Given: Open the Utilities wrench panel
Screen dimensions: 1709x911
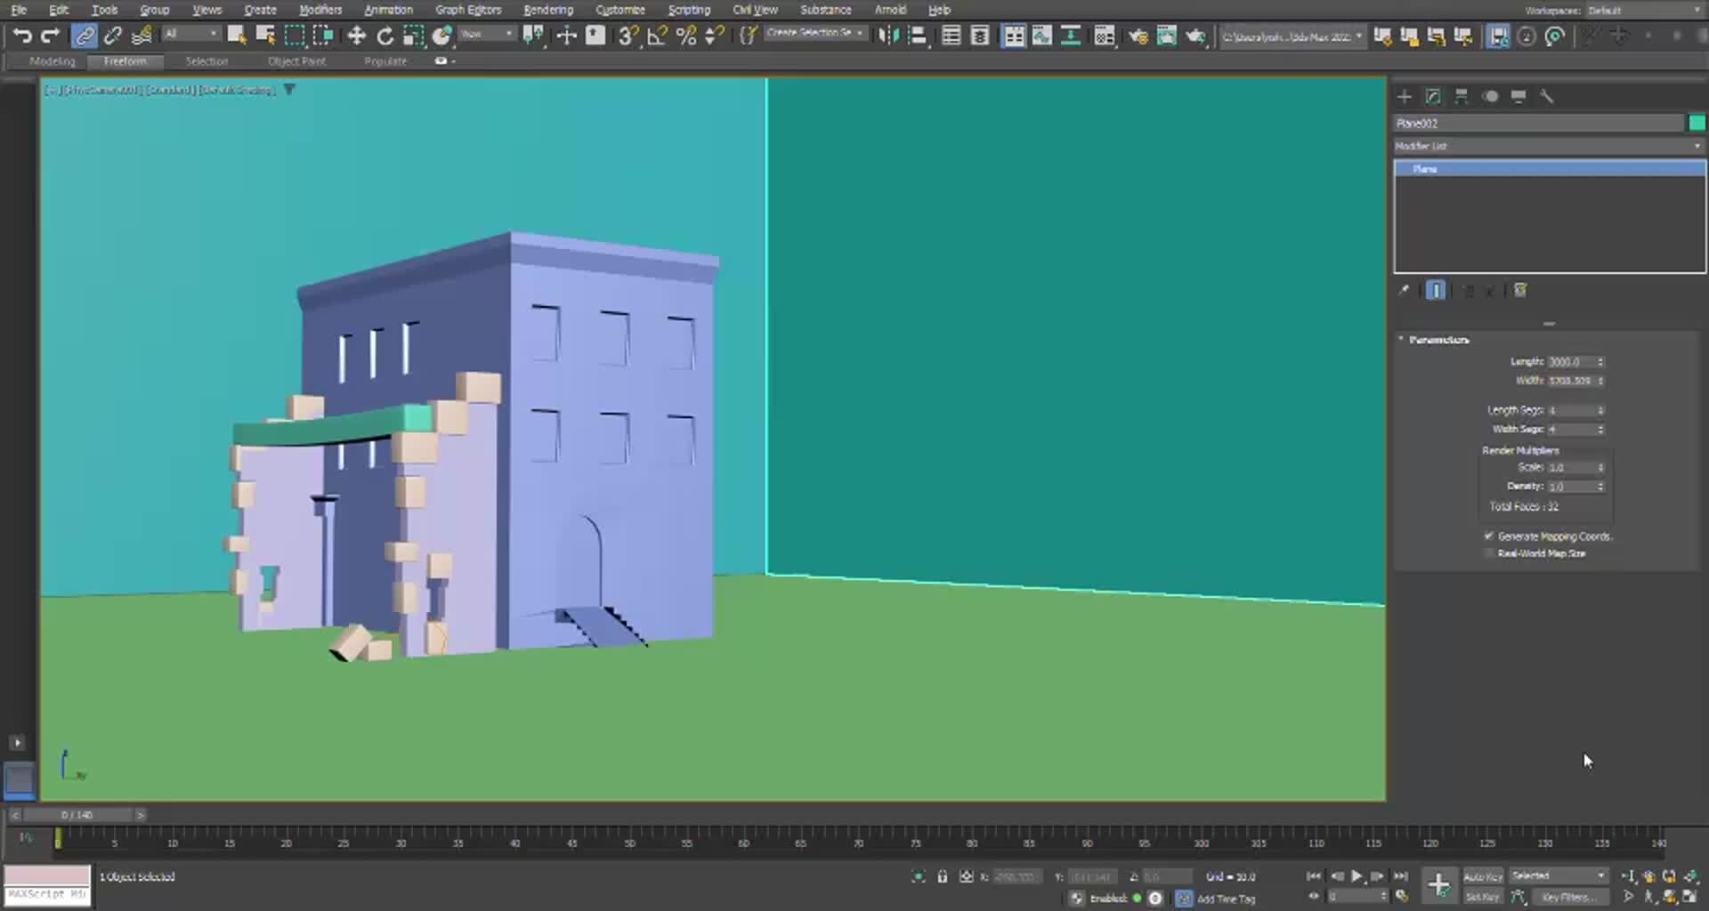Looking at the screenshot, I should [1547, 96].
